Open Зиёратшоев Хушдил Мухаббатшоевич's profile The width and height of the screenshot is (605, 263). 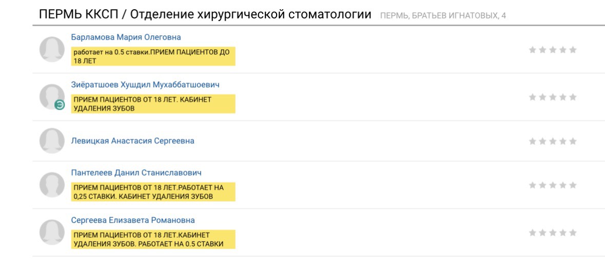[x=145, y=85]
